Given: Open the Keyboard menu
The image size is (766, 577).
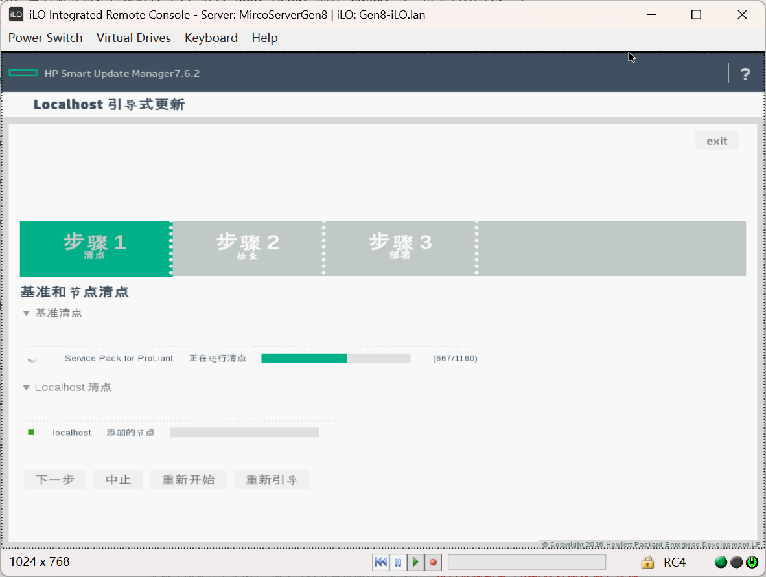Looking at the screenshot, I should (211, 38).
